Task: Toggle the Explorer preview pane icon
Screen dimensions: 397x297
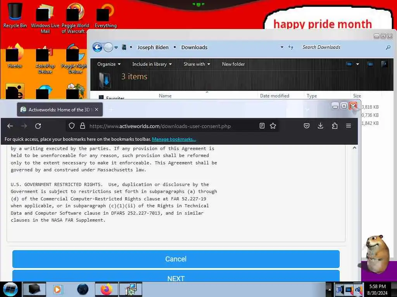Action: pos(370,64)
